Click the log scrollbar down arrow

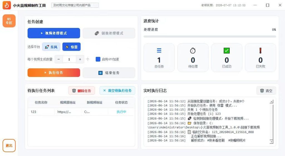click(x=271, y=141)
